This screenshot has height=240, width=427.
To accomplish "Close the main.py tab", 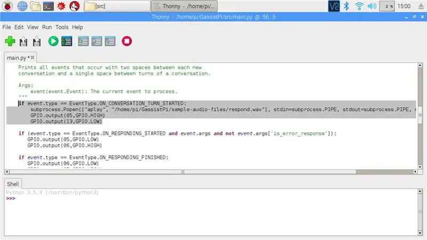I will coord(33,58).
